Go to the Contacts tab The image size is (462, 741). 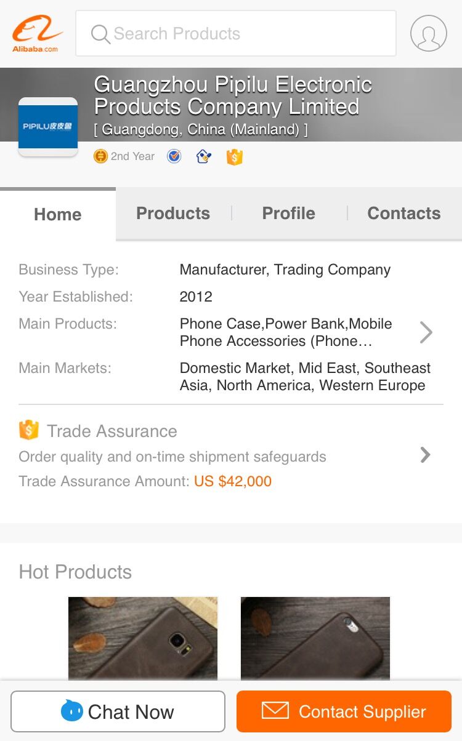tap(403, 214)
